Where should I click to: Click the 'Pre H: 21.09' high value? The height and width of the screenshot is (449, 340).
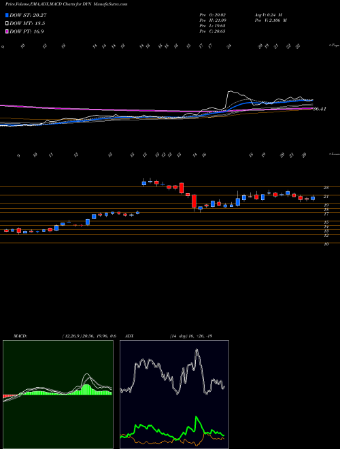point(212,20)
